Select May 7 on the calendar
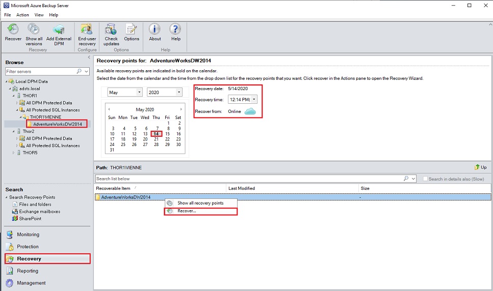Viewport: 493px width, 291px height. (x=158, y=128)
